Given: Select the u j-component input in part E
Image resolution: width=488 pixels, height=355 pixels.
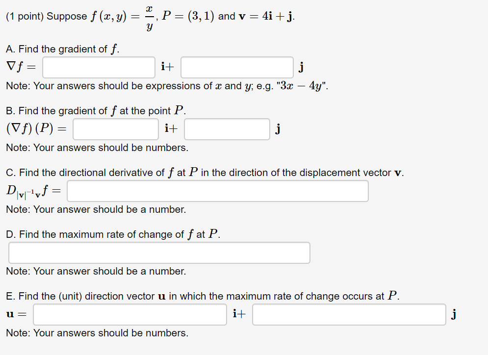Looking at the screenshot, I should click(349, 314).
